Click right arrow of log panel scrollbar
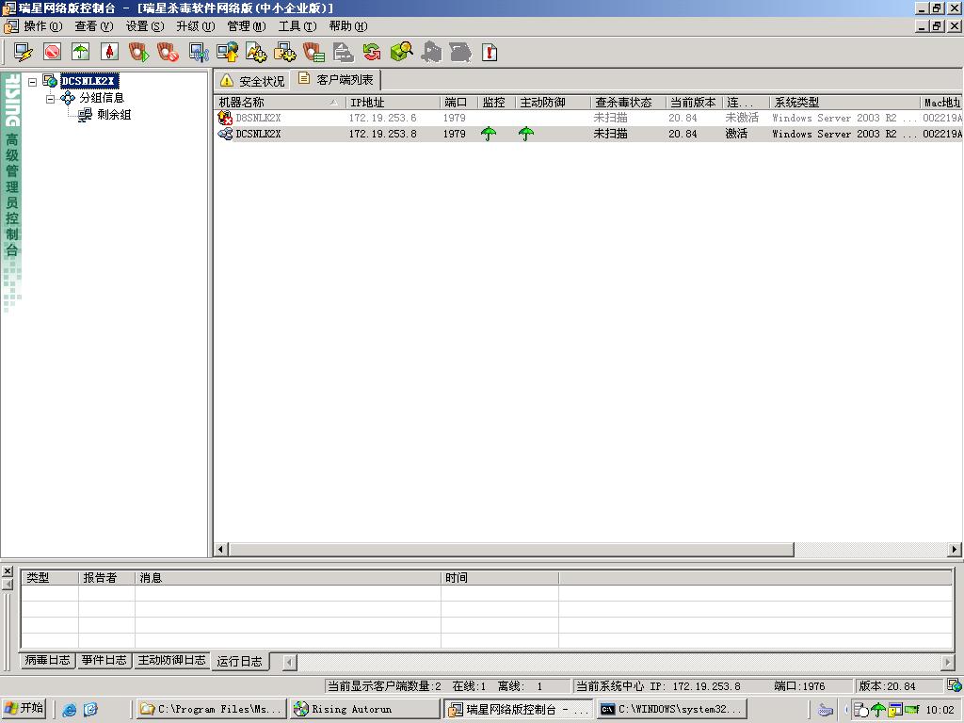 click(x=947, y=662)
